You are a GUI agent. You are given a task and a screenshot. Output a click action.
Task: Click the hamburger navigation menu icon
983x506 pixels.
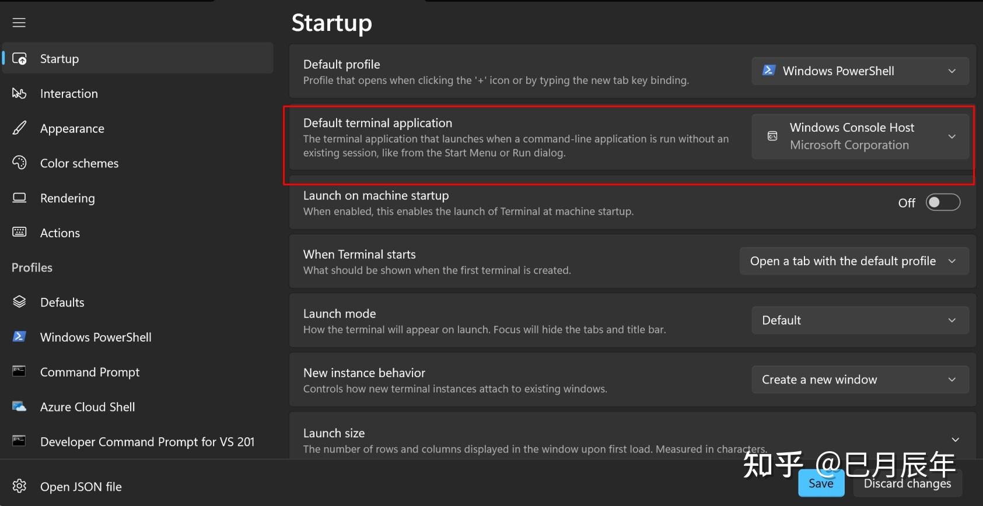click(19, 23)
